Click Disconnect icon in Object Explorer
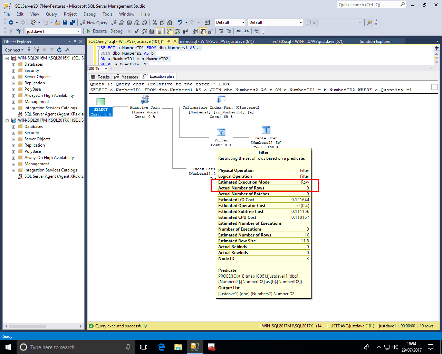442x354 pixels. coord(37,50)
